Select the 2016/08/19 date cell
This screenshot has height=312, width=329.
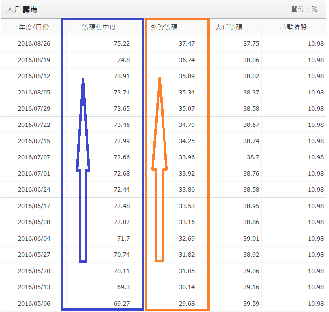[34, 60]
